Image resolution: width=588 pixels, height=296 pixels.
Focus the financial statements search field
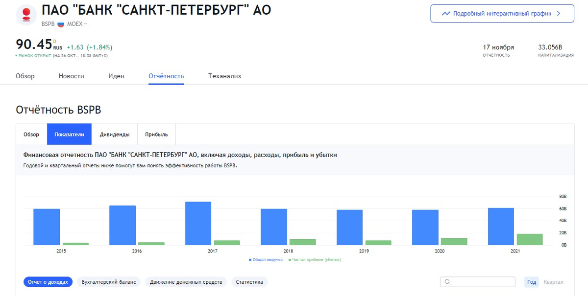pyautogui.click(x=477, y=282)
